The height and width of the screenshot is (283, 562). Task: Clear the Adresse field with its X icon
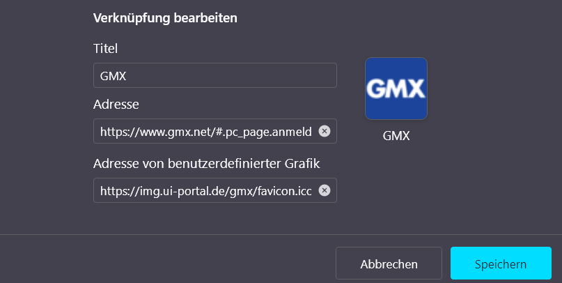tap(324, 131)
